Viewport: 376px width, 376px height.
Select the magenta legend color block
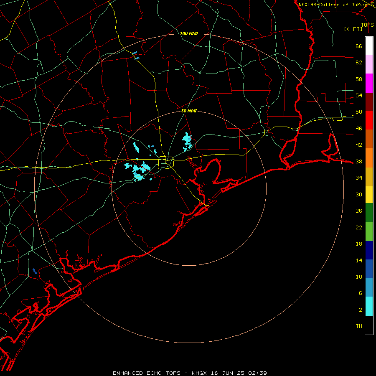(x=369, y=83)
